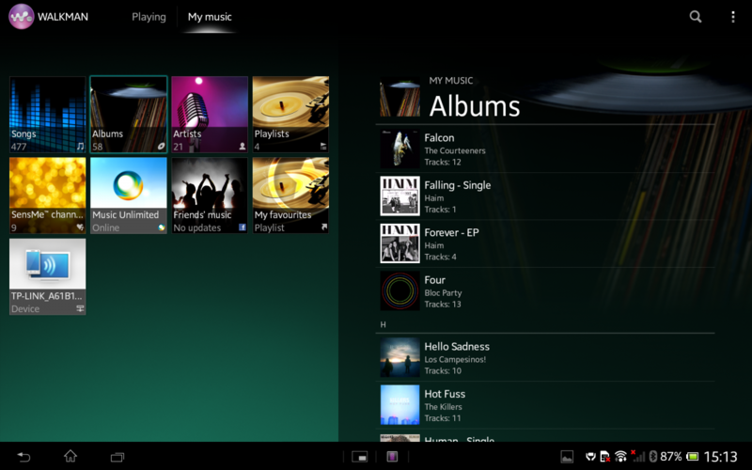This screenshot has height=470, width=752.
Task: Open the SensMe channels tile
Action: [x=48, y=196]
